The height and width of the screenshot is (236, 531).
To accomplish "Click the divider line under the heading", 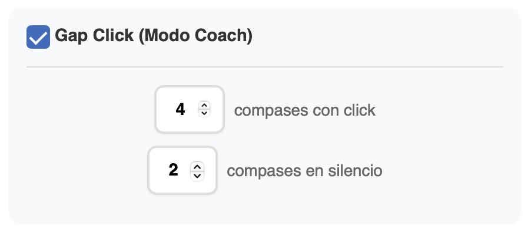I will coord(265,67).
